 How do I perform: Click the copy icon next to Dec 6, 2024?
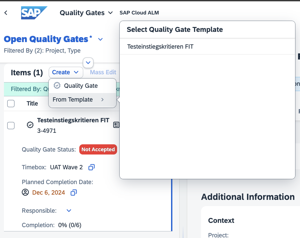click(x=74, y=192)
